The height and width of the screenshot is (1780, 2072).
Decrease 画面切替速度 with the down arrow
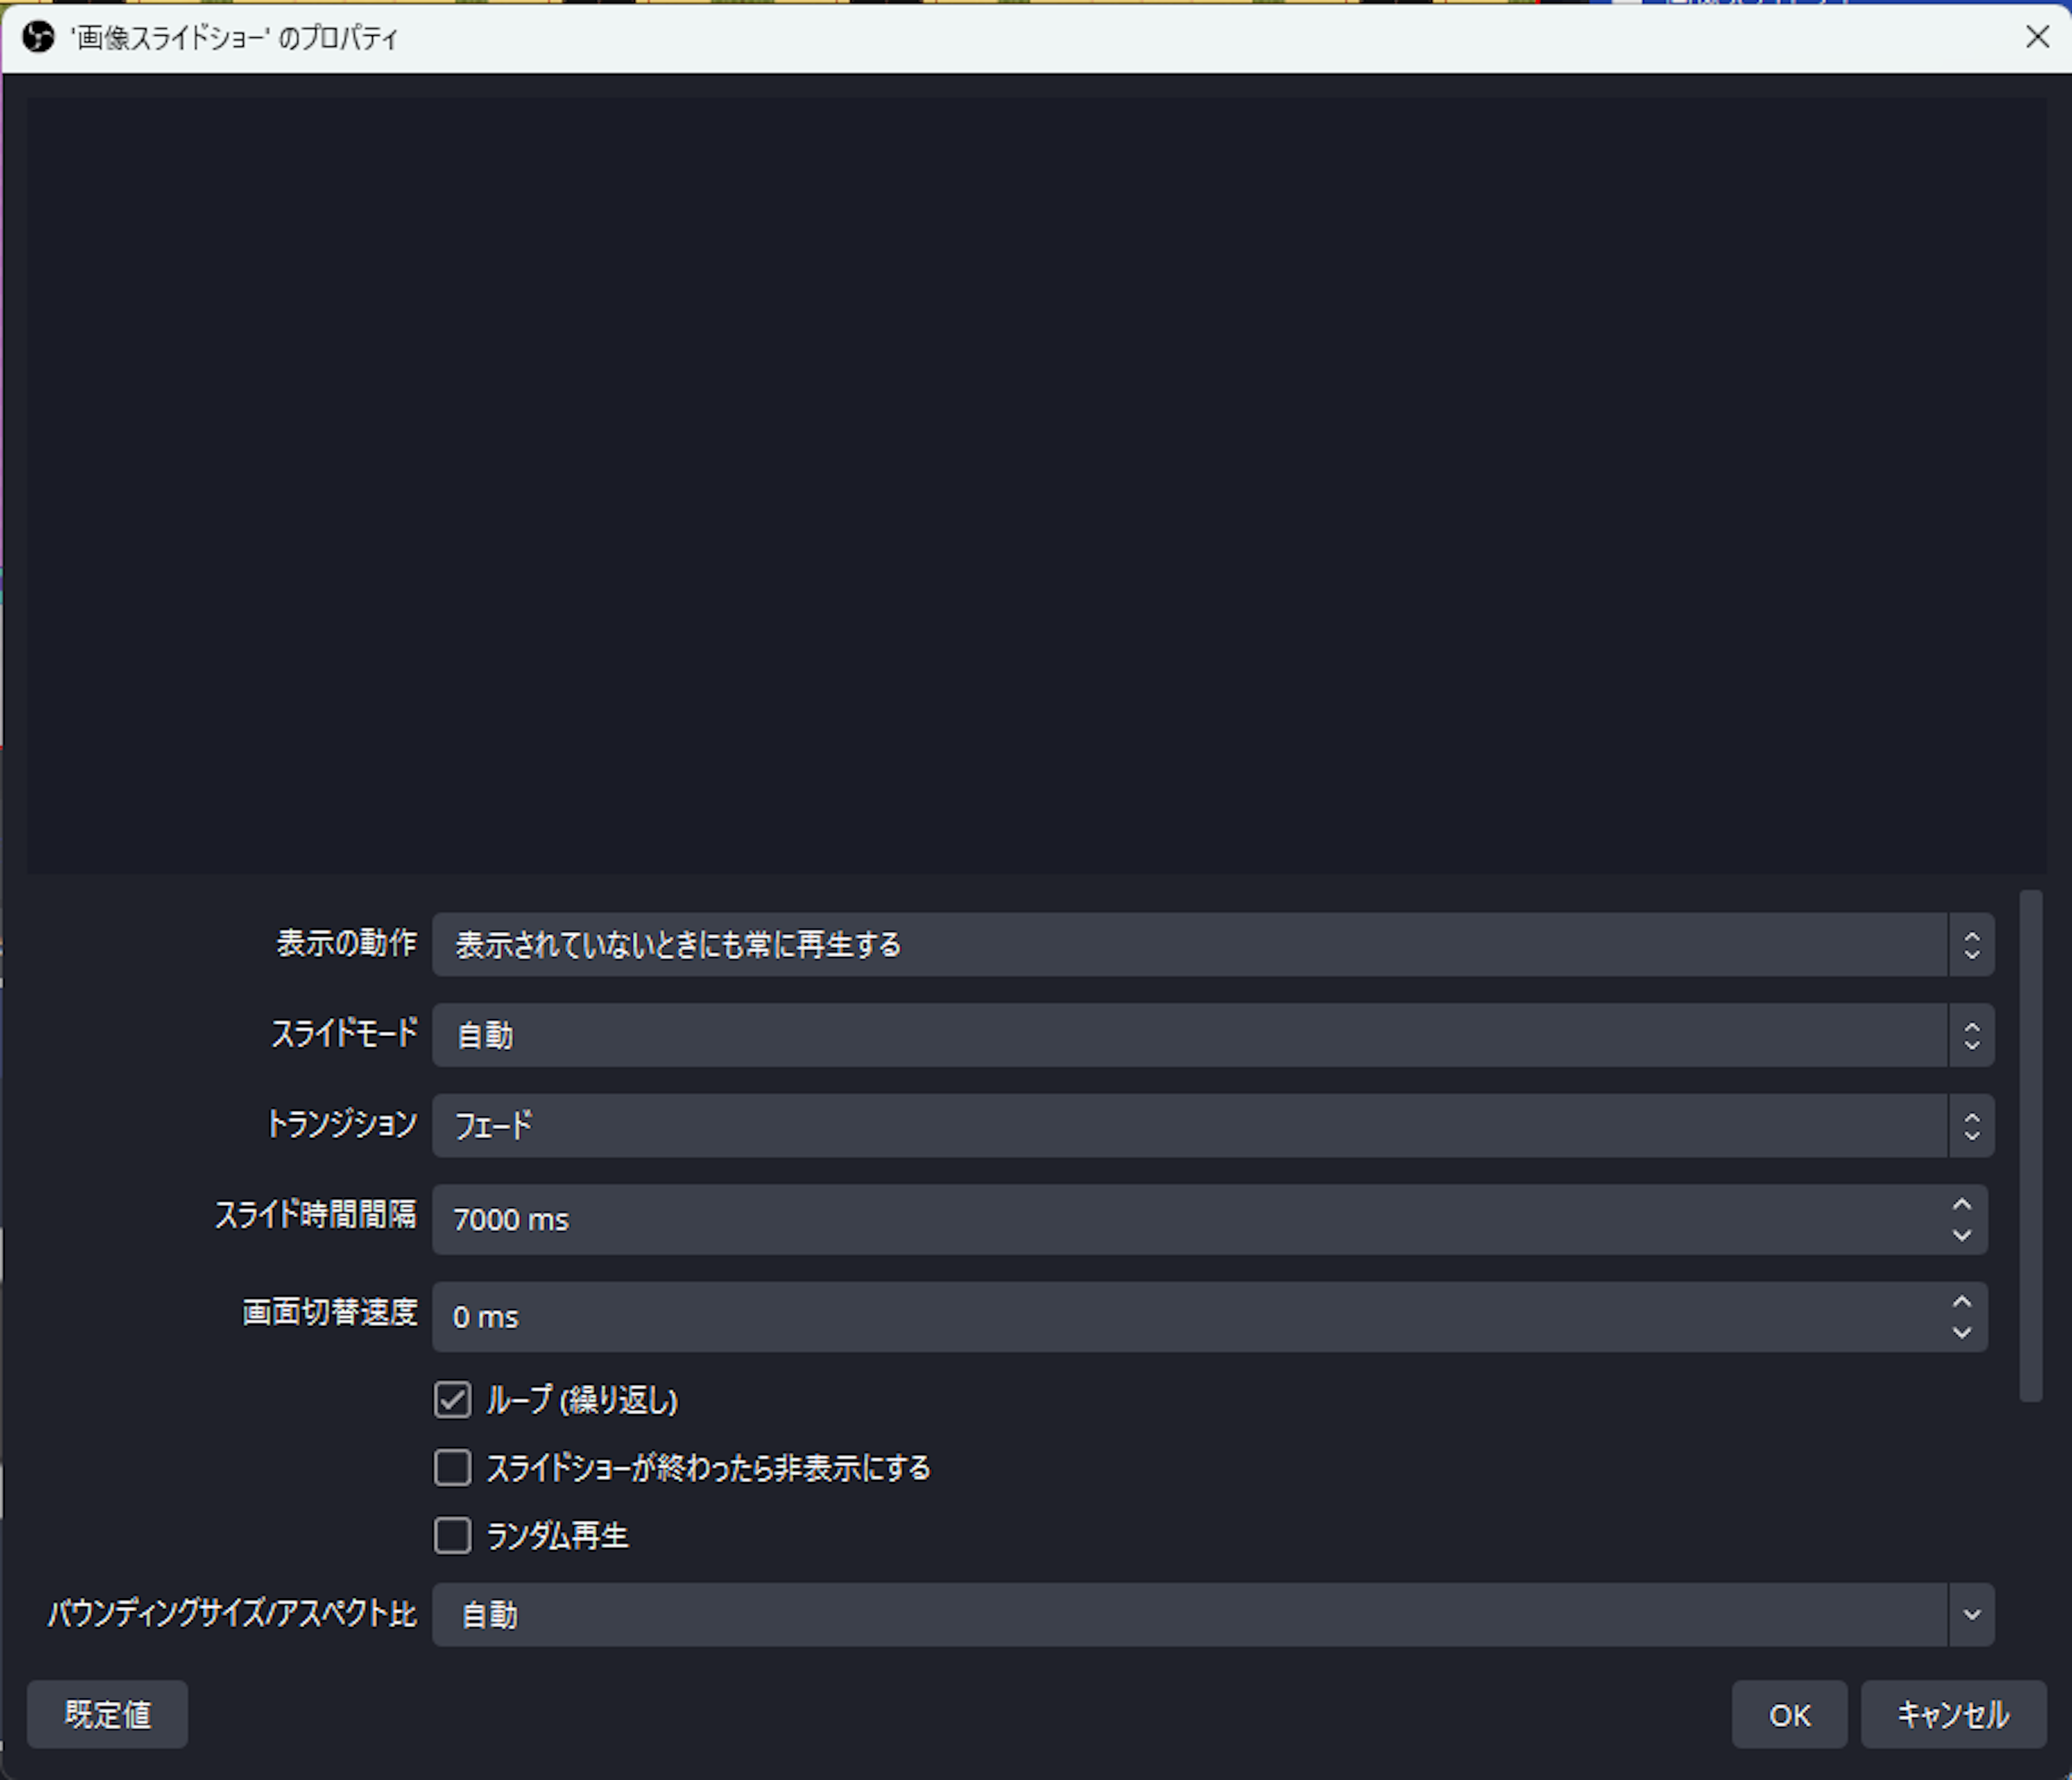click(x=1962, y=1333)
